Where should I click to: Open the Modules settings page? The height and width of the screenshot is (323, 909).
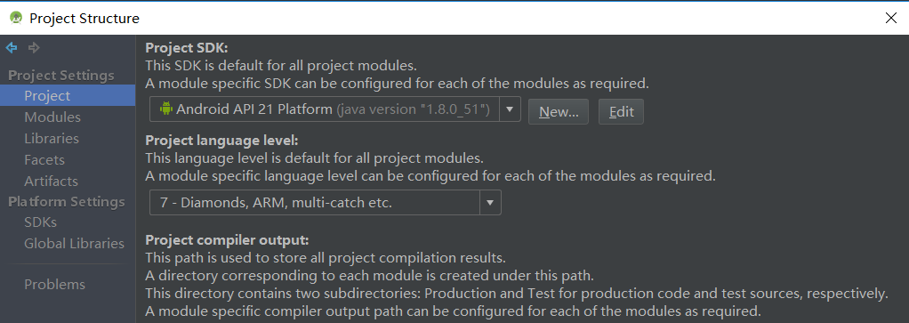52,117
